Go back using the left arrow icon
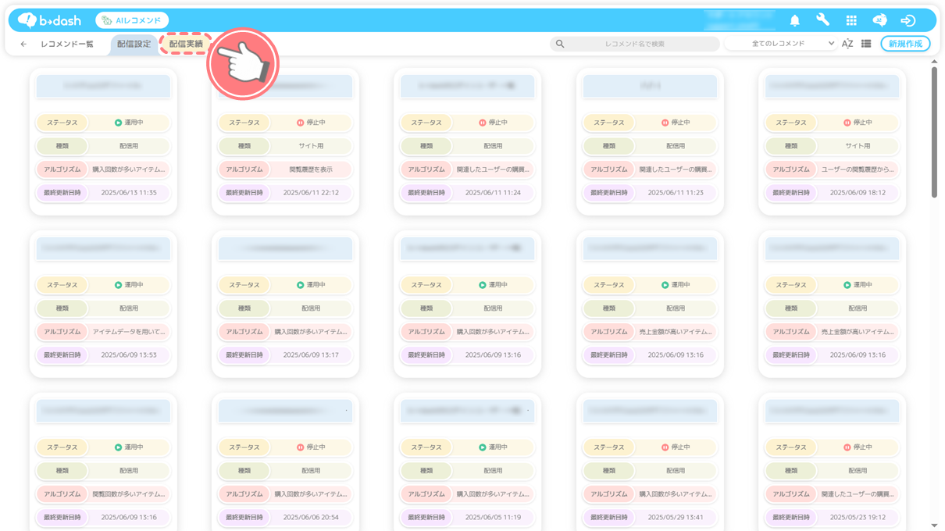Screen dimensions: 945x531 [23, 44]
